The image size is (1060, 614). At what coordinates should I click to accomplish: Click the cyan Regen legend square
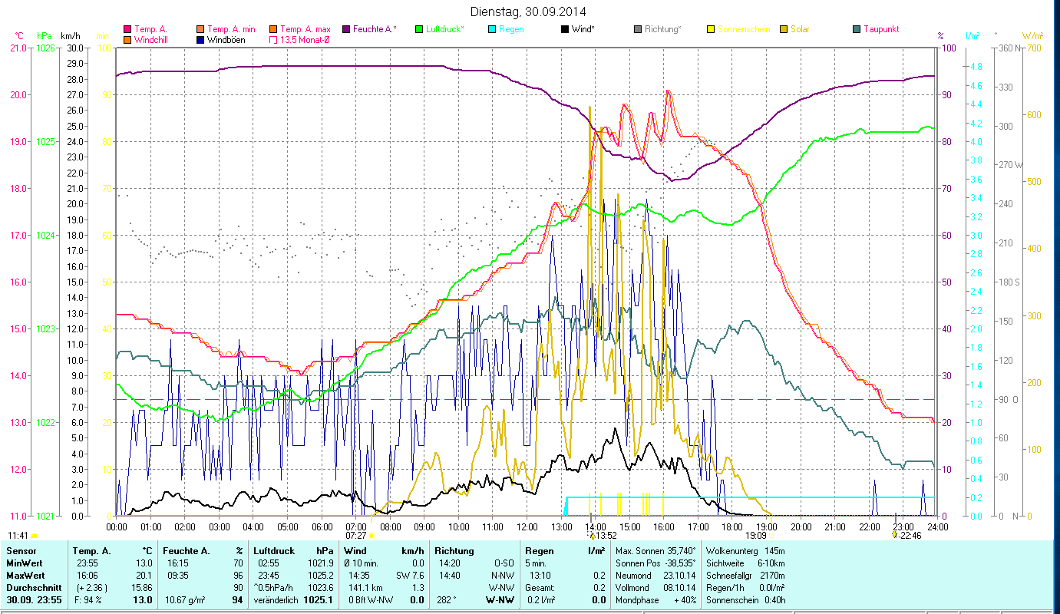click(493, 29)
